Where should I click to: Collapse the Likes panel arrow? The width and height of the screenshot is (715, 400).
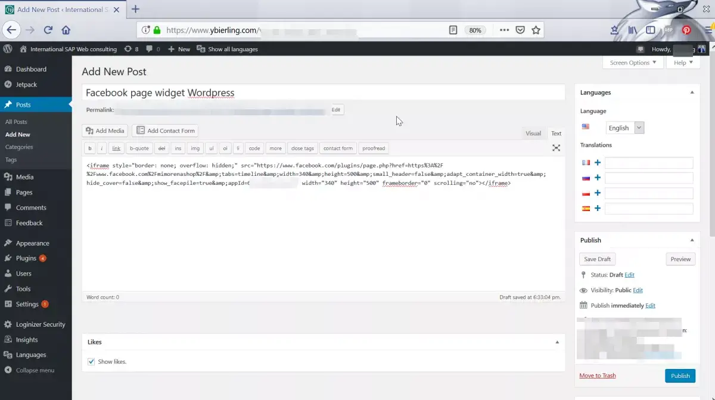557,342
